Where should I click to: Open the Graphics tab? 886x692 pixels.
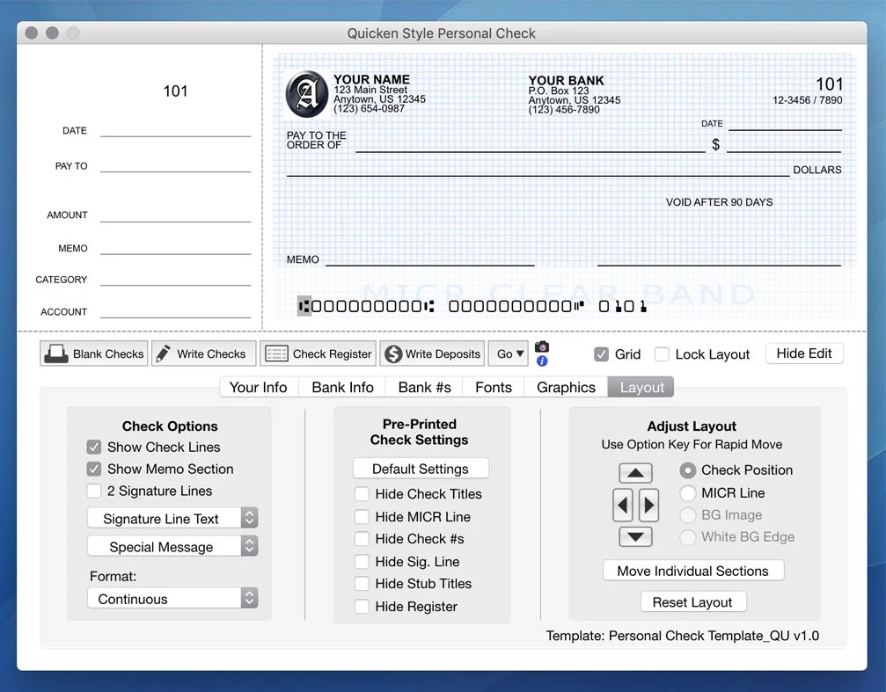click(565, 387)
